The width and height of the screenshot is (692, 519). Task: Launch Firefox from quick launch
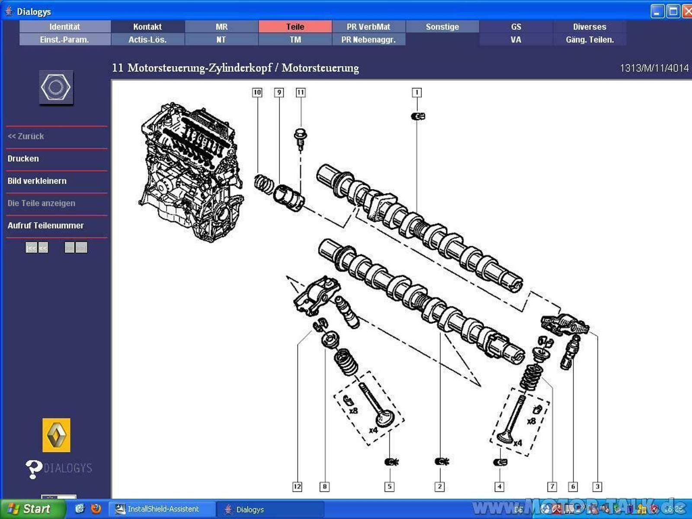96,509
